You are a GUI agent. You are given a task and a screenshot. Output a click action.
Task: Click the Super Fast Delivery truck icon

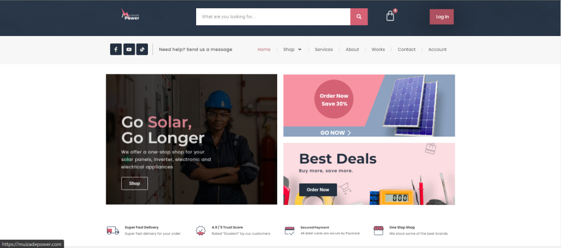pos(113,231)
